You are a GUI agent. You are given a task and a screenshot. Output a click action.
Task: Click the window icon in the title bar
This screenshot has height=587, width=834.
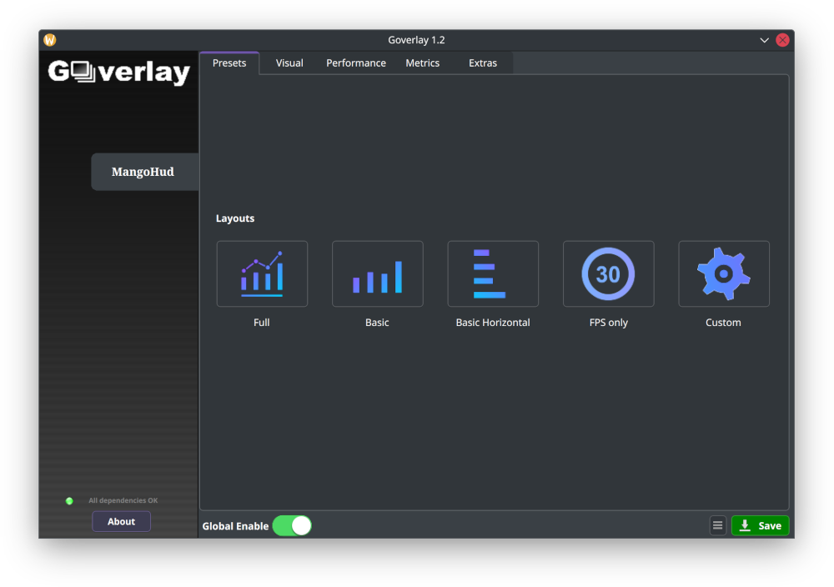pos(50,40)
